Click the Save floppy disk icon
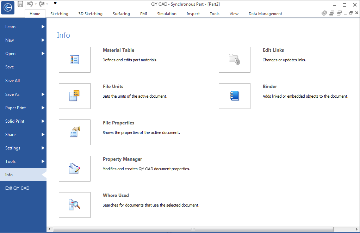Image resolution: width=360 pixels, height=233 pixels. (20, 4)
